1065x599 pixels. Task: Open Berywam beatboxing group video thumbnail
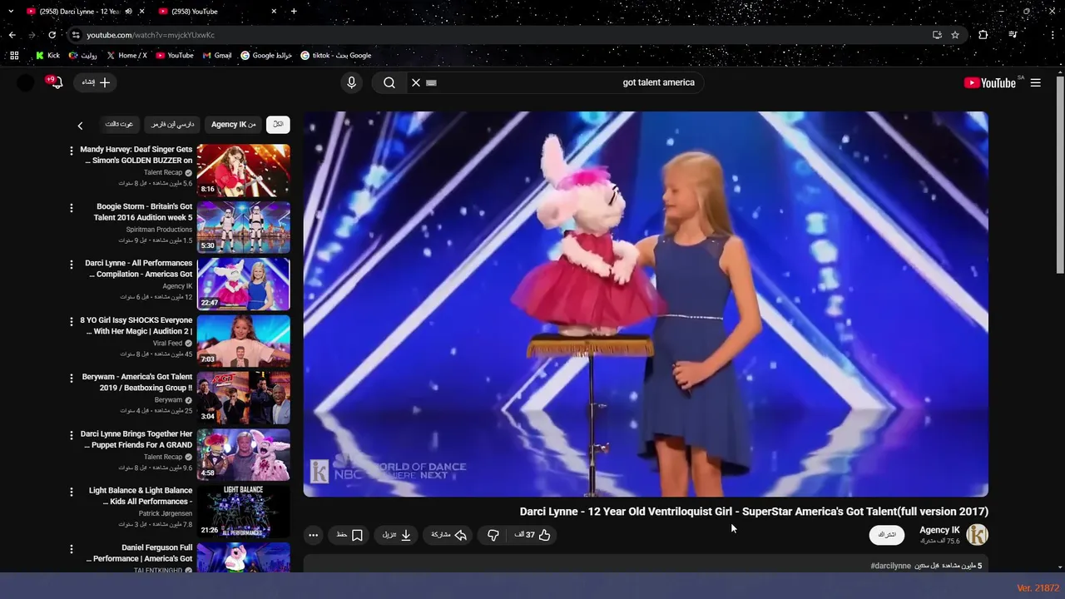point(243,398)
